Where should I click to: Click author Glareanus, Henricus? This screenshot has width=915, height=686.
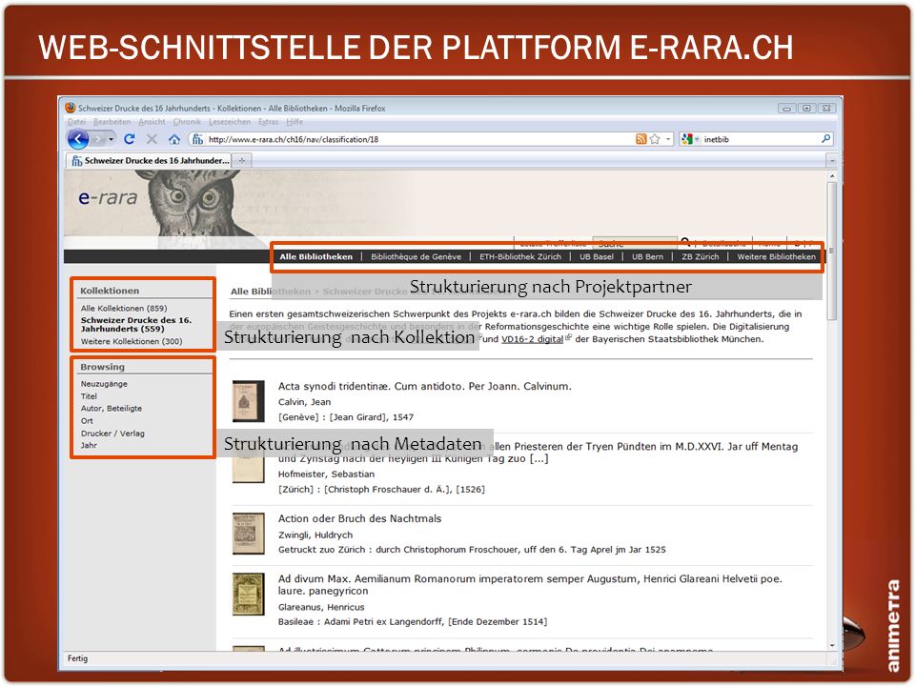(x=321, y=607)
